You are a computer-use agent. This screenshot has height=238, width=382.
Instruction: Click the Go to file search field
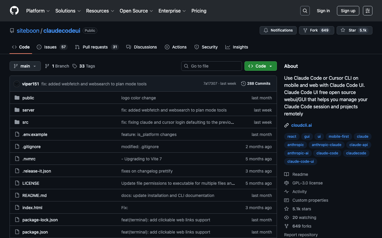[211, 66]
